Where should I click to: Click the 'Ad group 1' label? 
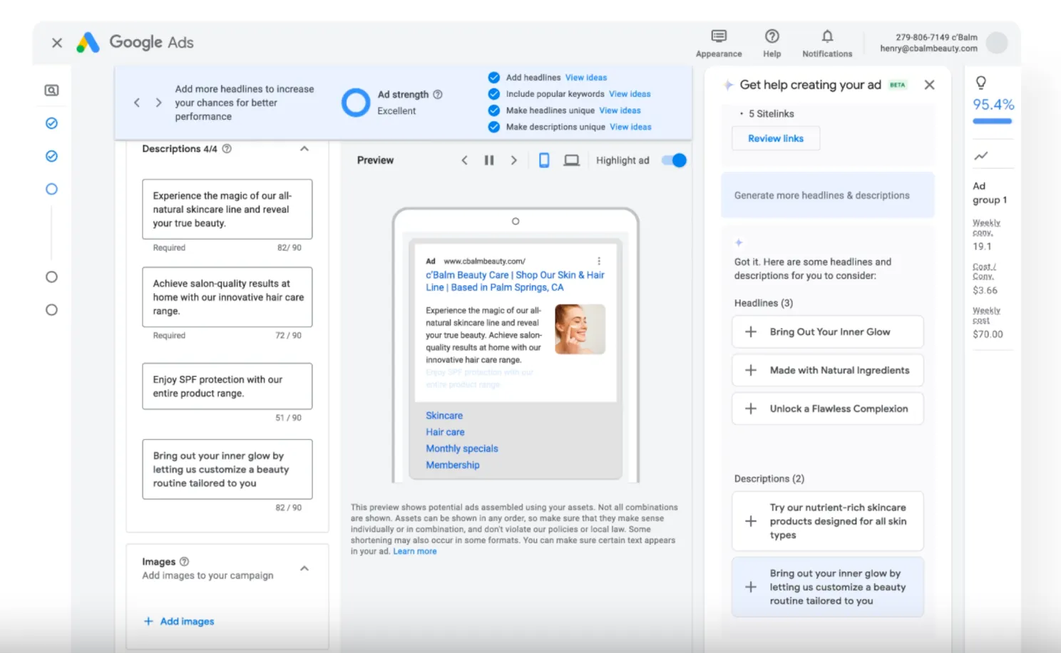tap(990, 192)
